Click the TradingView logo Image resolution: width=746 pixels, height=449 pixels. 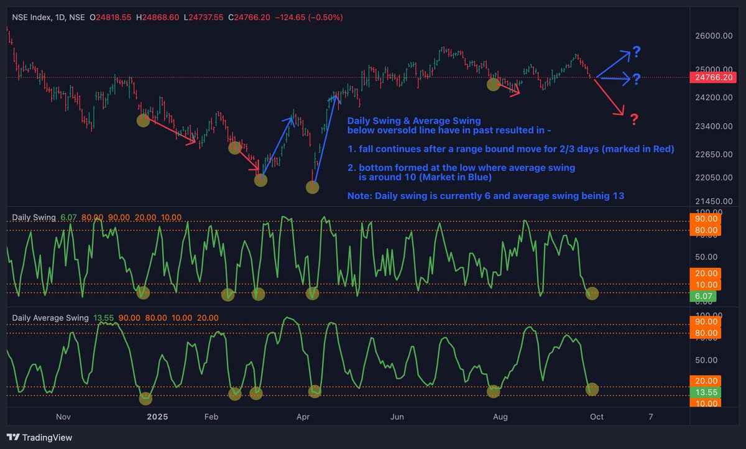click(x=40, y=437)
